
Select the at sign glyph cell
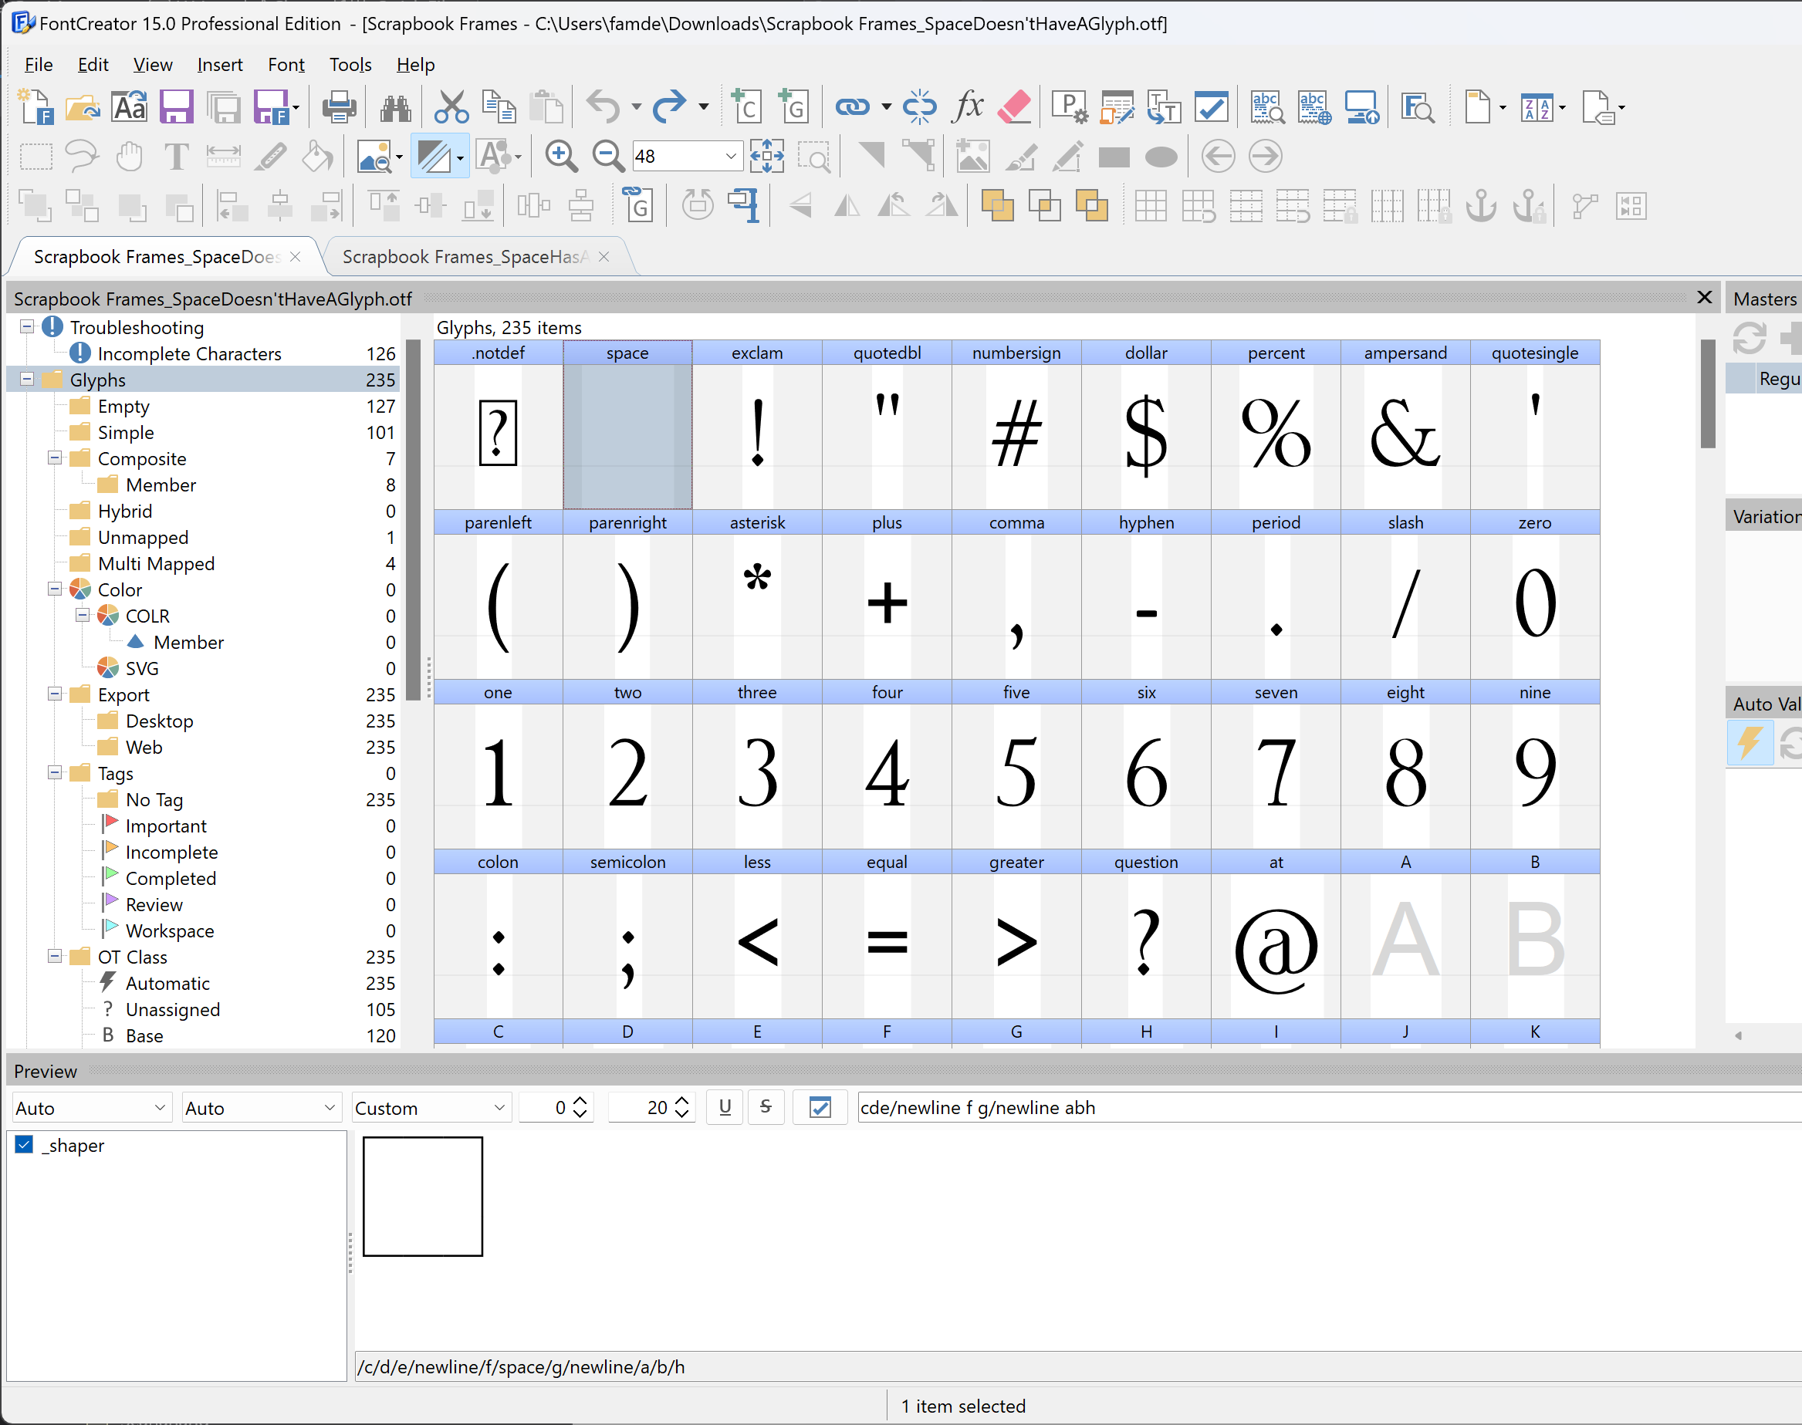click(1276, 934)
